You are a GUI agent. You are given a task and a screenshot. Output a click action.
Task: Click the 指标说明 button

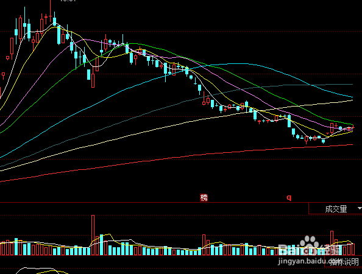(344, 262)
